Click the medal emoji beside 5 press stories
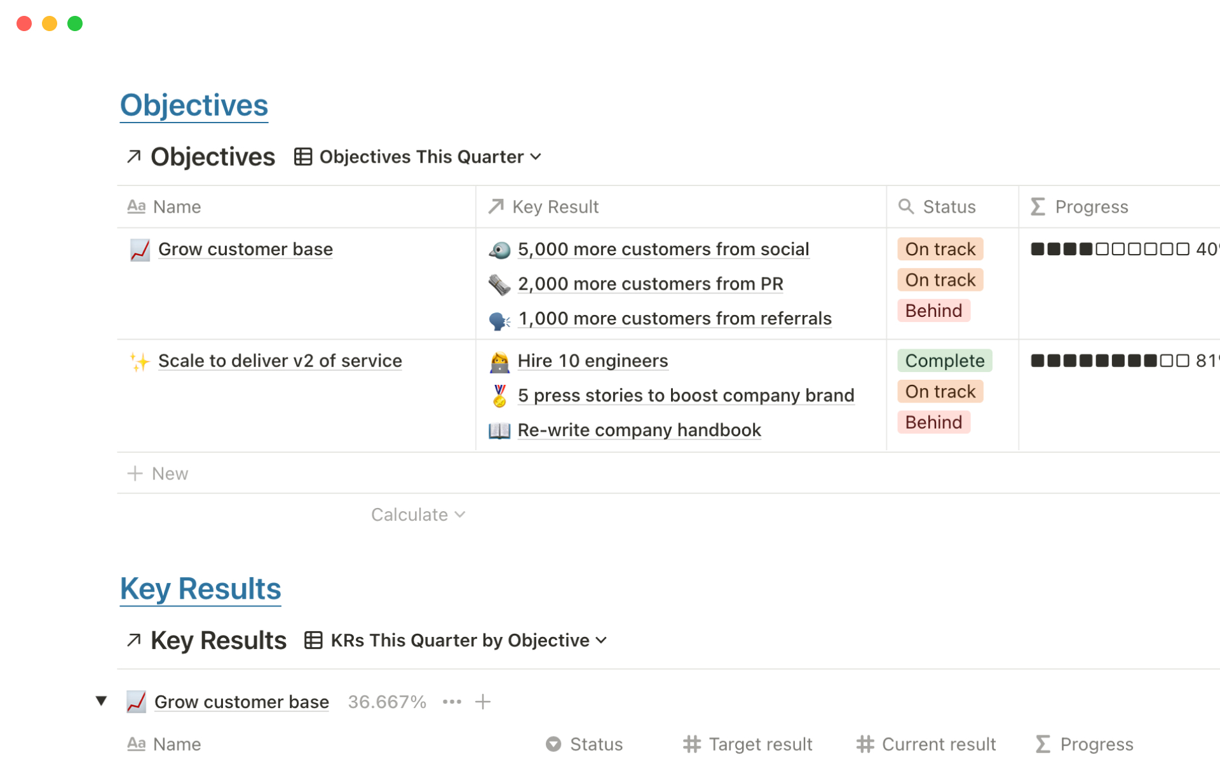1220x762 pixels. coord(499,395)
